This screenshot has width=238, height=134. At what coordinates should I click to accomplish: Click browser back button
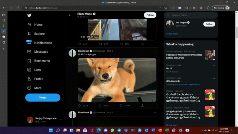4,8
